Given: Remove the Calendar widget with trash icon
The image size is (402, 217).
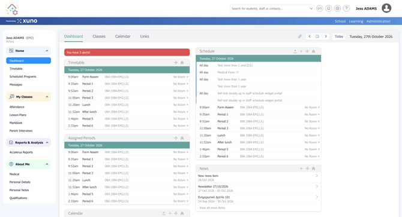Looking at the screenshot, I should (182, 213).
